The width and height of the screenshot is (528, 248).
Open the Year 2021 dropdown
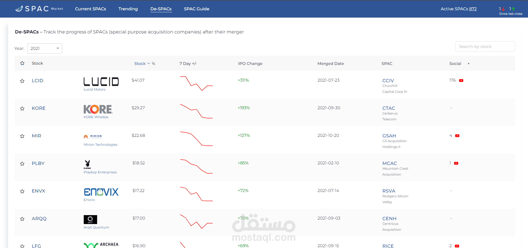coord(45,48)
